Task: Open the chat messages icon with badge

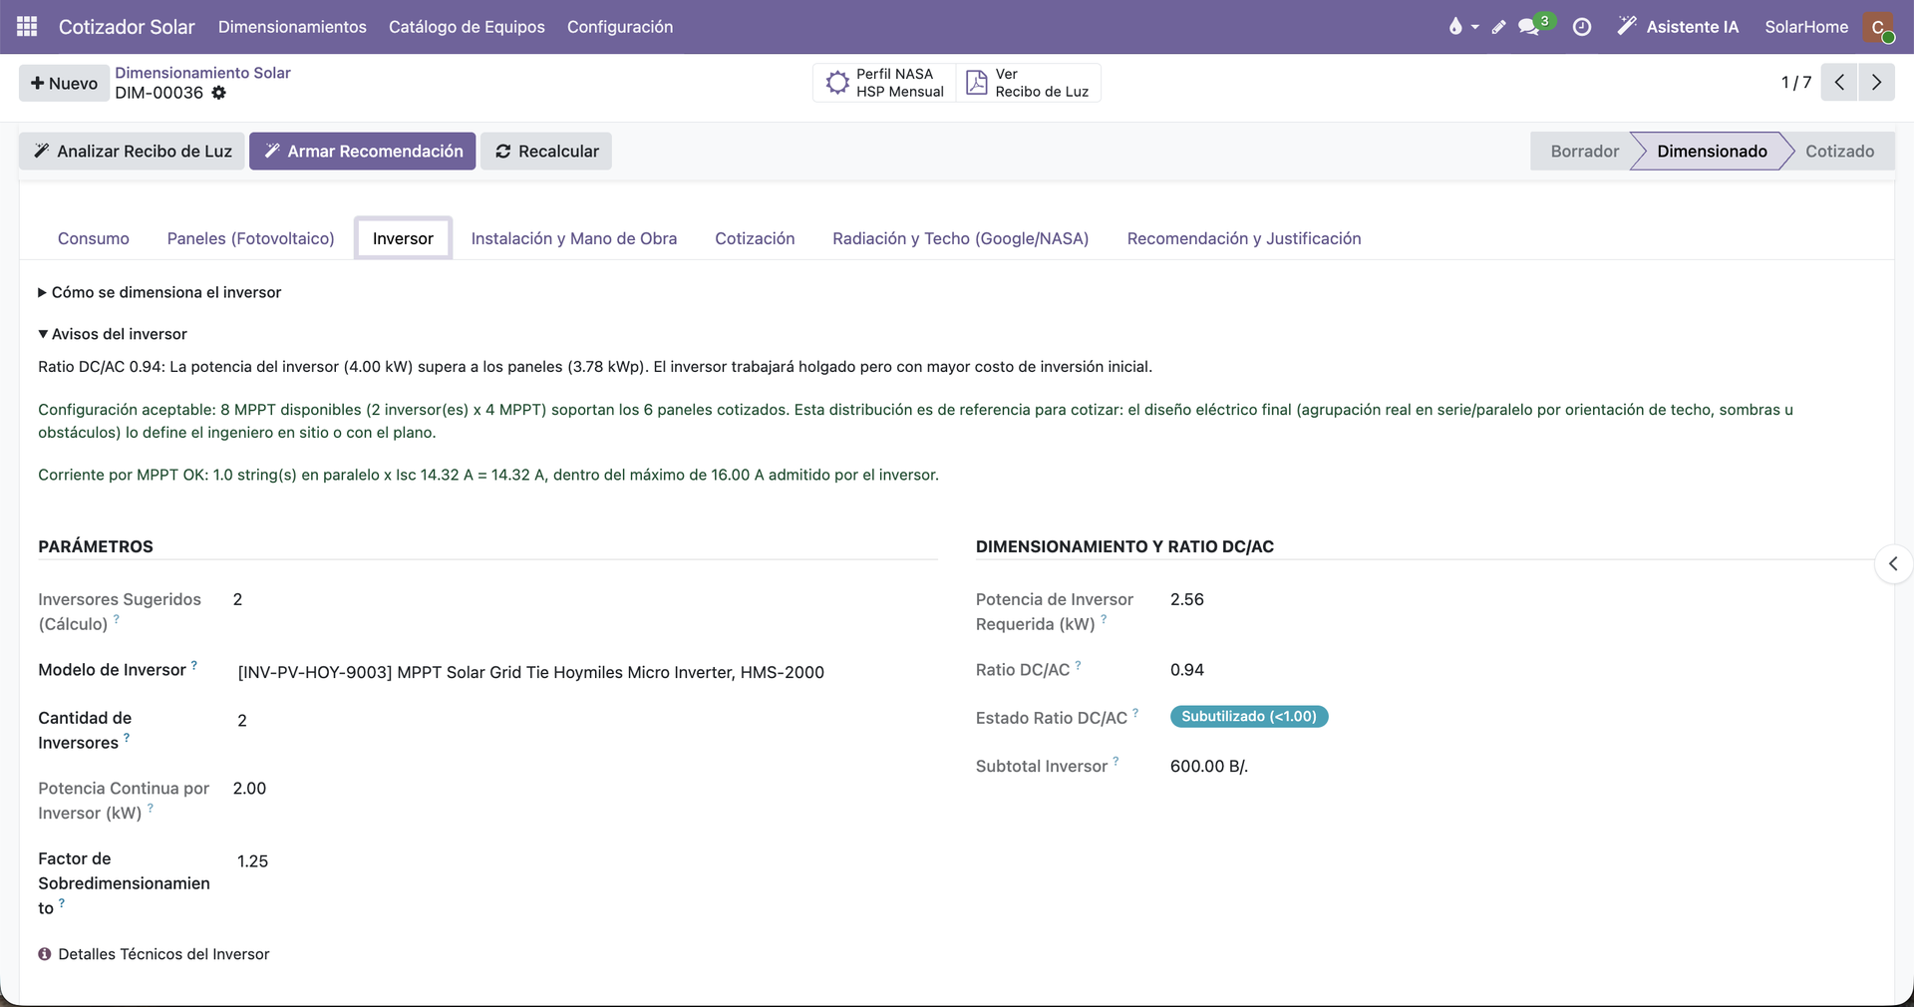Action: pyautogui.click(x=1529, y=27)
